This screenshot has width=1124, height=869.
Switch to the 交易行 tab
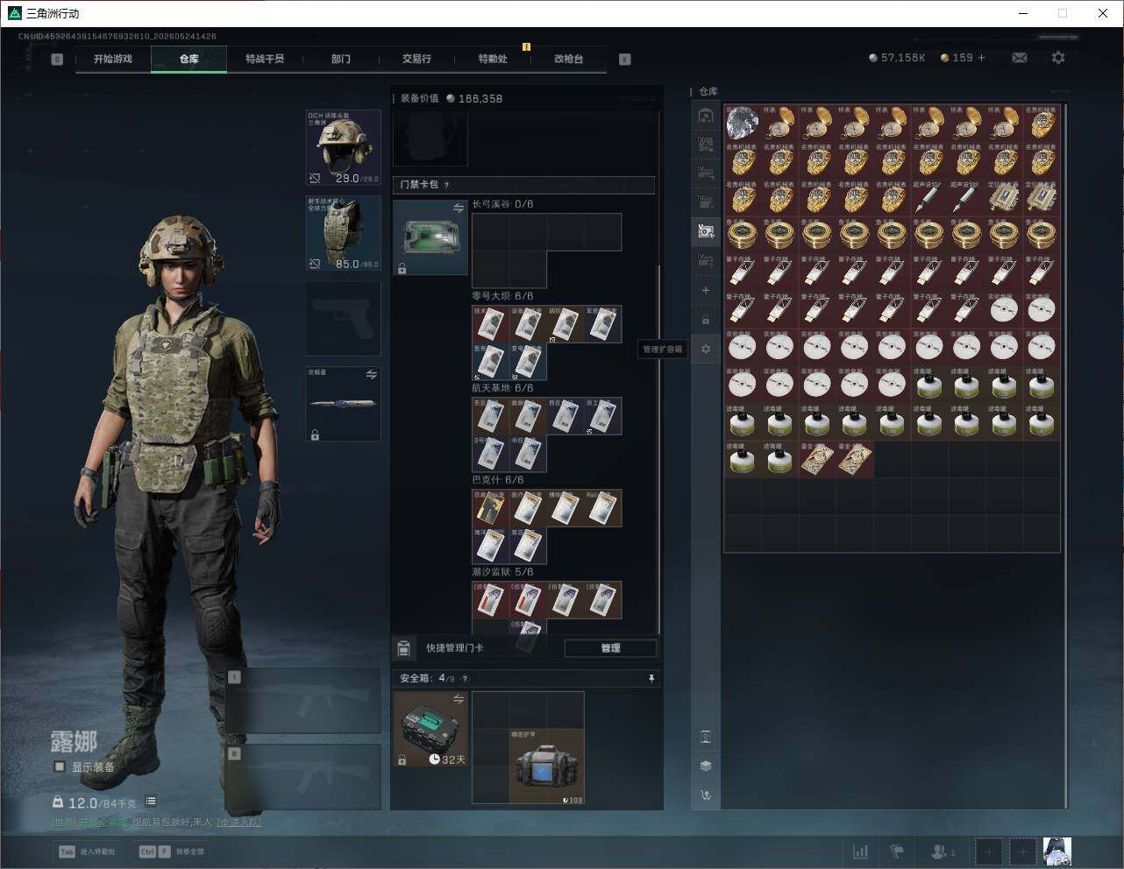coord(416,59)
